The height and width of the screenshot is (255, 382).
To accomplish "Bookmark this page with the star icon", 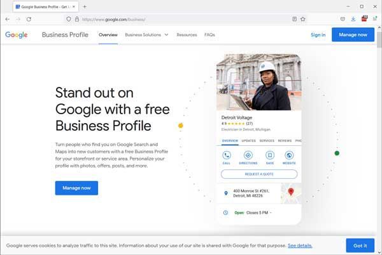I will 303,19.
